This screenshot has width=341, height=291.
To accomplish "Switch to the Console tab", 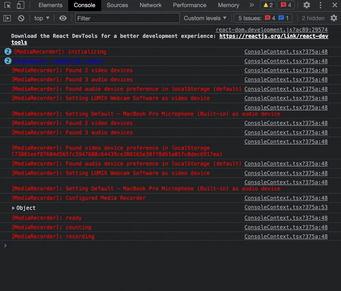I will click(x=84, y=5).
